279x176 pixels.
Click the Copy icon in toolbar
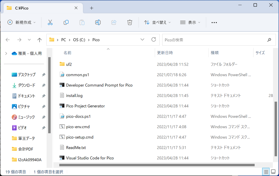[66, 23]
